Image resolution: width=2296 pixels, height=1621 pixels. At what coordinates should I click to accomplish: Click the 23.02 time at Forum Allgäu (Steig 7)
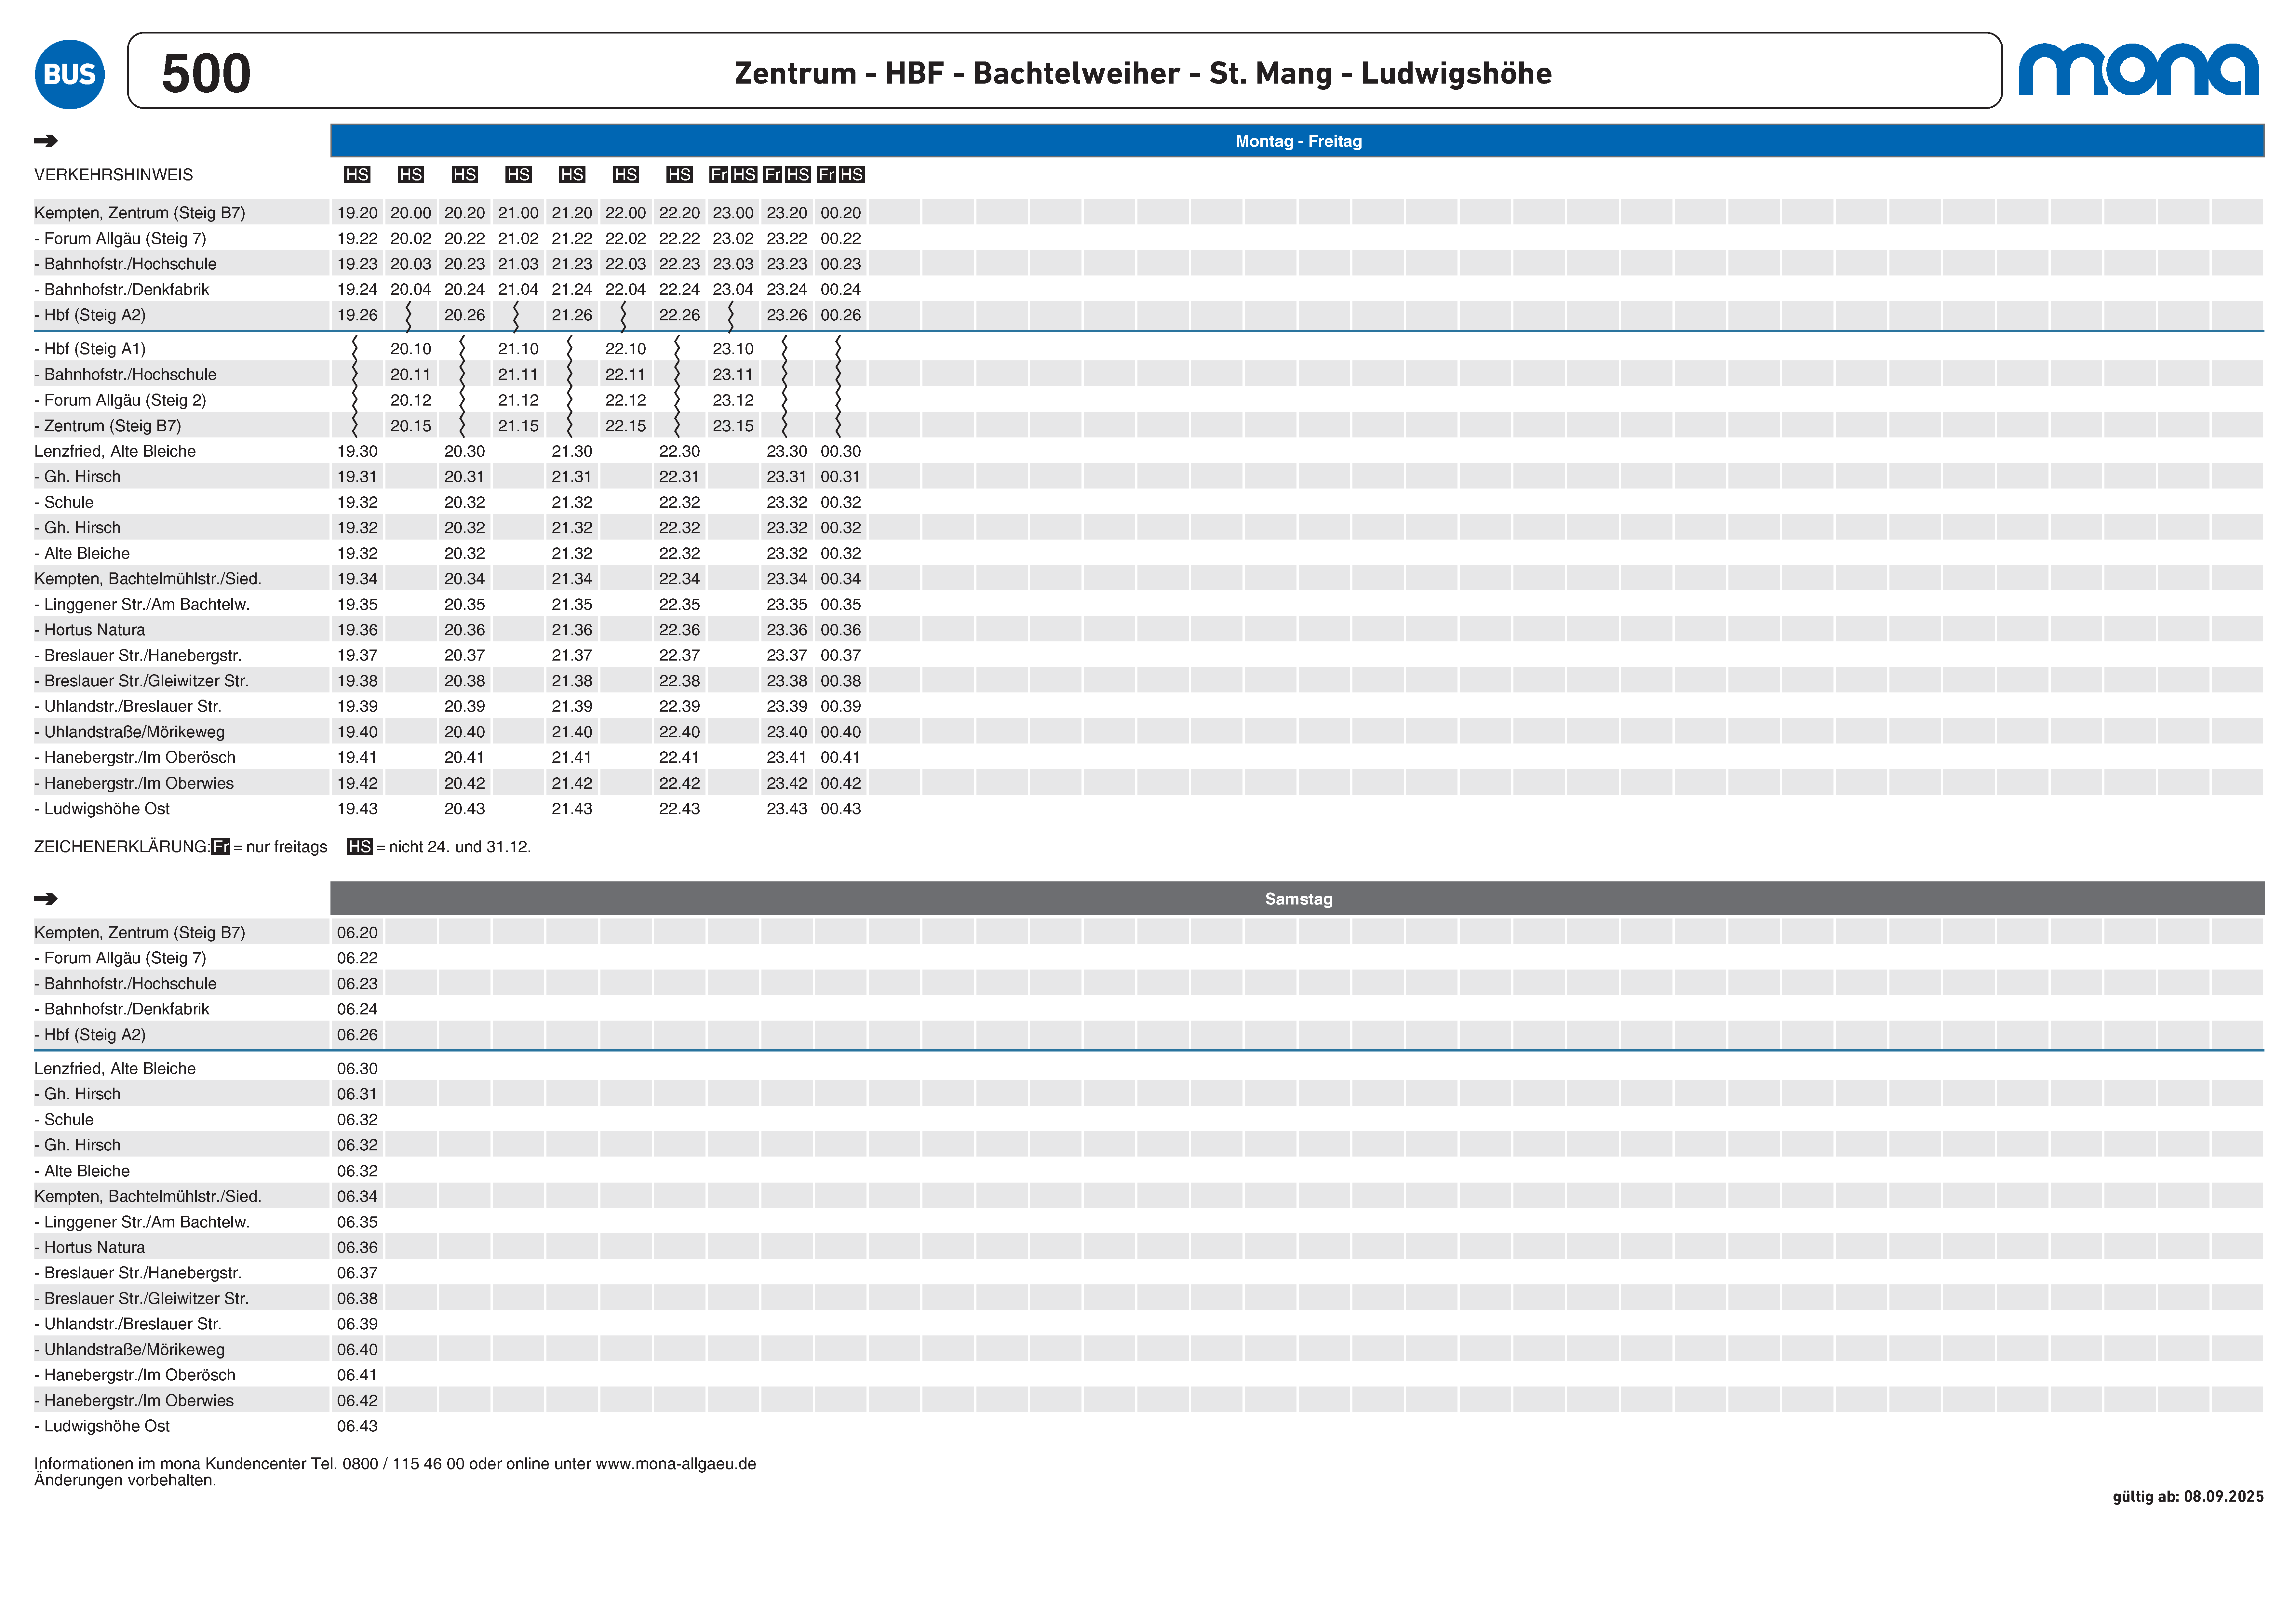coord(733,239)
